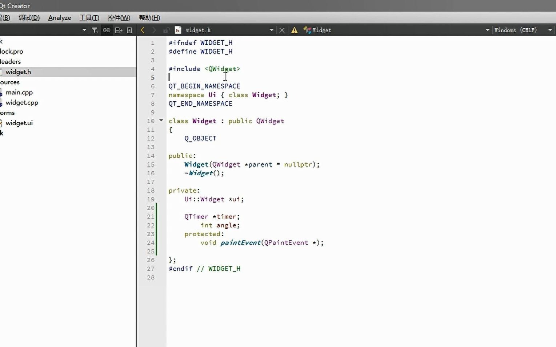Click the warning triangle icon
This screenshot has height=347, width=556.
tap(295, 30)
